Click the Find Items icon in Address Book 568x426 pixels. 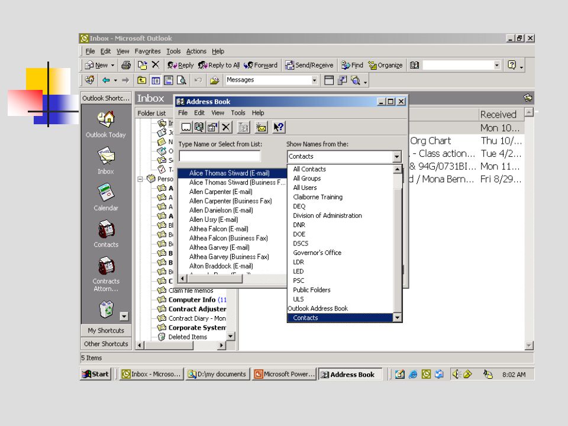coord(199,127)
